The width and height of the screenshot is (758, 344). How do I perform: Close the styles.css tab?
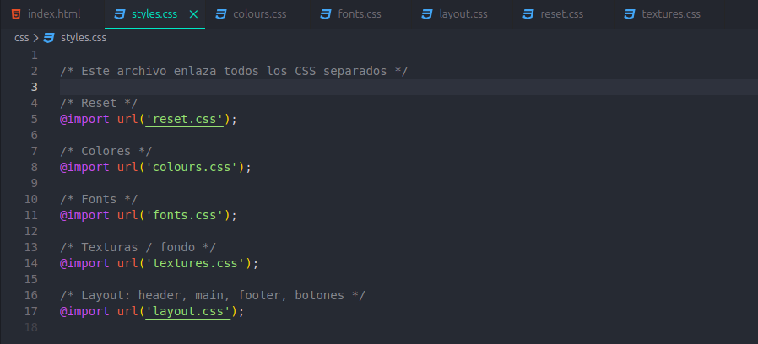[194, 14]
